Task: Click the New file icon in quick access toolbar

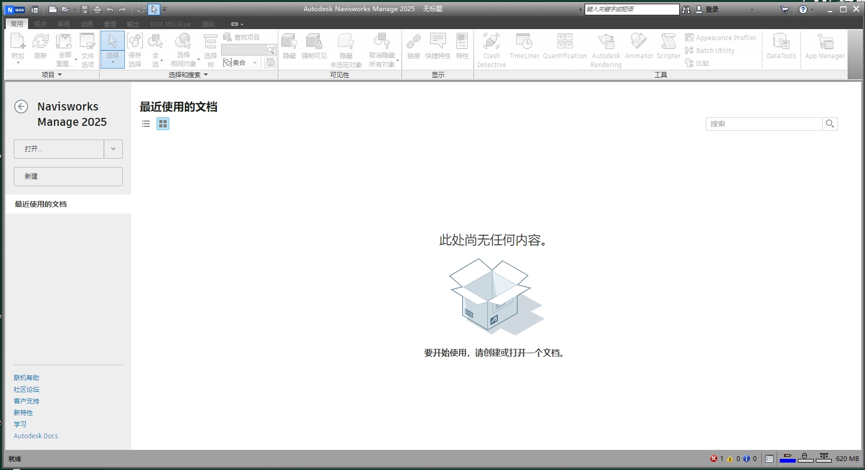Action: click(52, 10)
